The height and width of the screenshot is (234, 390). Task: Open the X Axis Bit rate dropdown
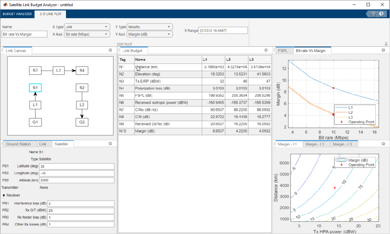(87, 34)
